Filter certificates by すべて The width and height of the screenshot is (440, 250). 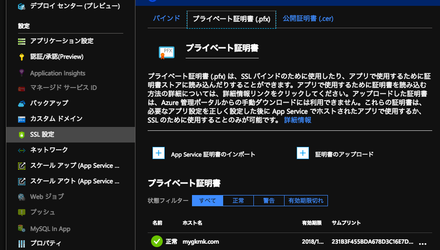(208, 201)
